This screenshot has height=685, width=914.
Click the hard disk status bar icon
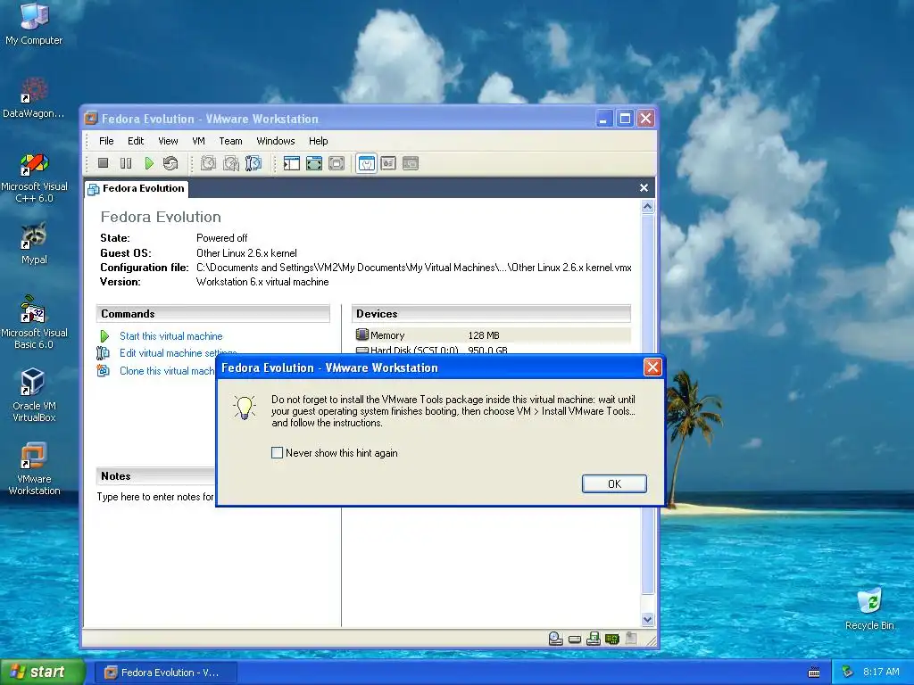click(x=575, y=640)
